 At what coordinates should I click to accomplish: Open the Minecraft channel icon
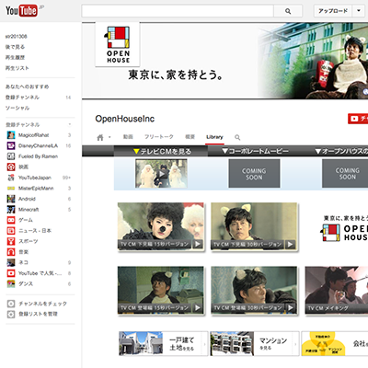coord(11,210)
